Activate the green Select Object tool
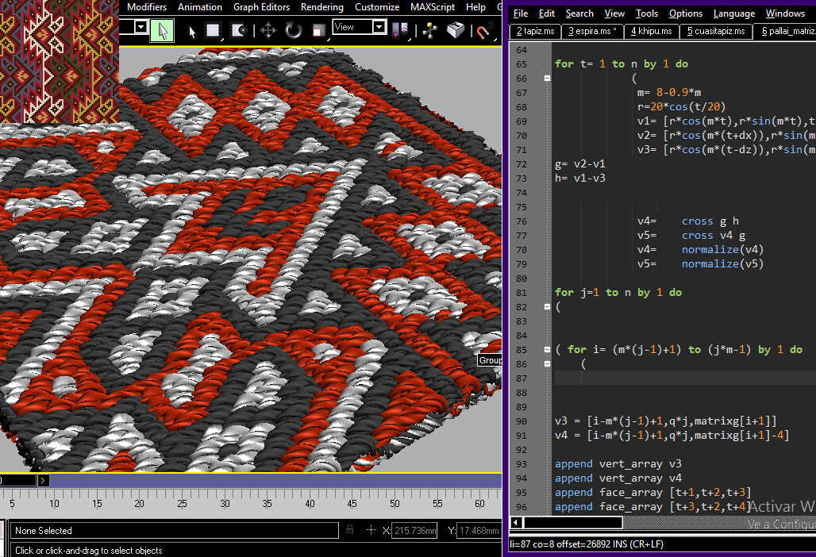The image size is (816, 557). 162,30
